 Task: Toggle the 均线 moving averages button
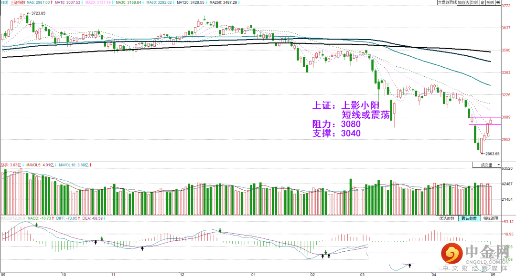(474, 3)
